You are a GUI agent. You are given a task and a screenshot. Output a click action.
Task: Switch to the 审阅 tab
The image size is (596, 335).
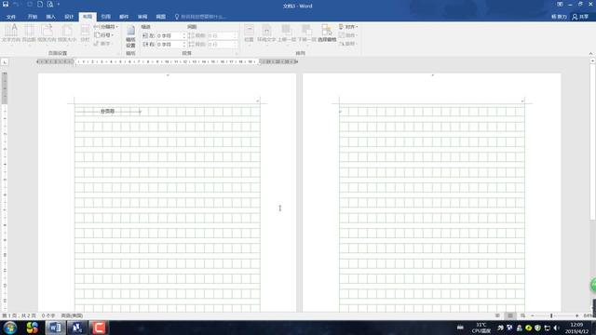(142, 17)
